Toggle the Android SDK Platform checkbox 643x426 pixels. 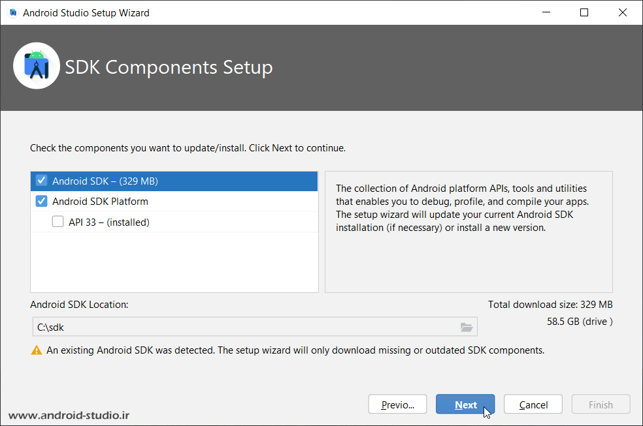pyautogui.click(x=42, y=202)
